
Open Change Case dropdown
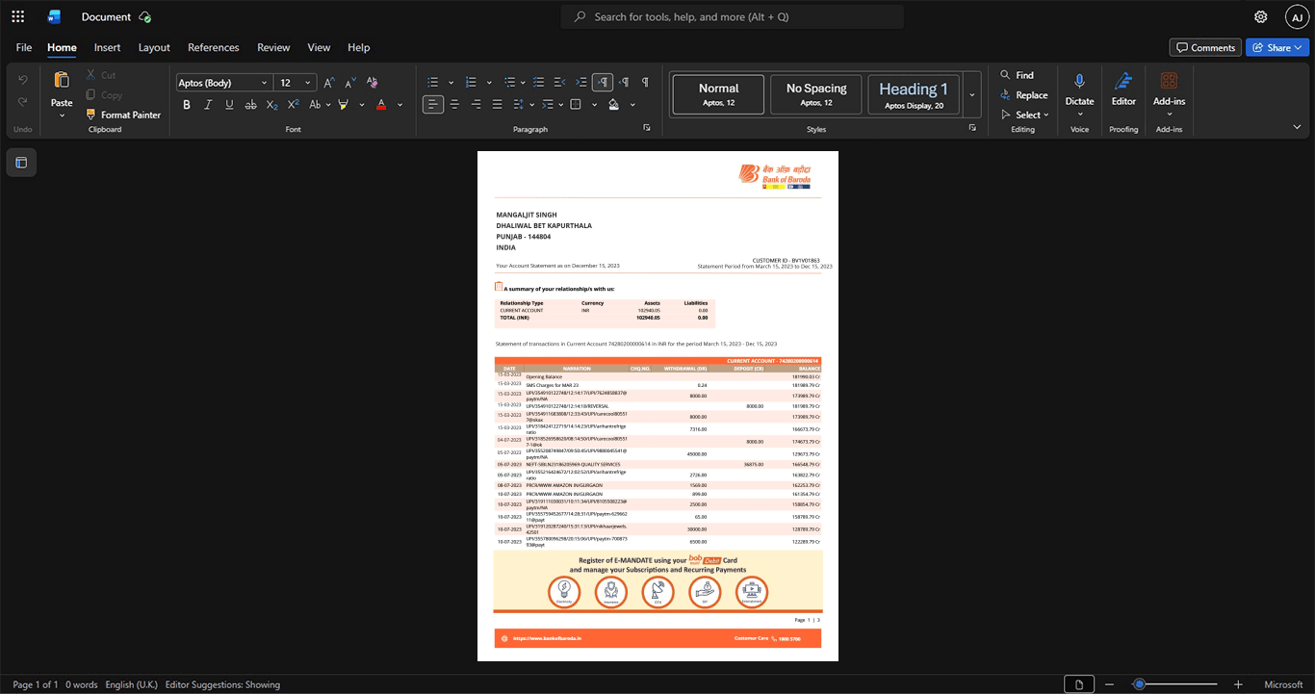tap(319, 104)
